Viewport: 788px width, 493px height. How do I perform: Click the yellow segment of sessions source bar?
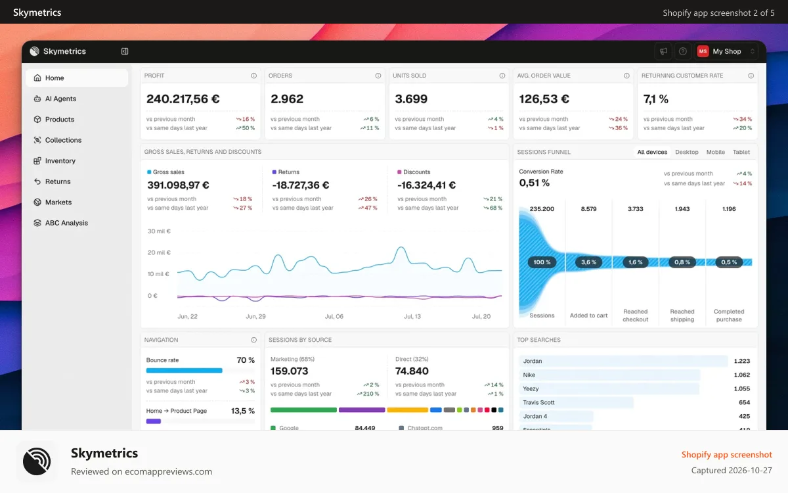tap(408, 410)
